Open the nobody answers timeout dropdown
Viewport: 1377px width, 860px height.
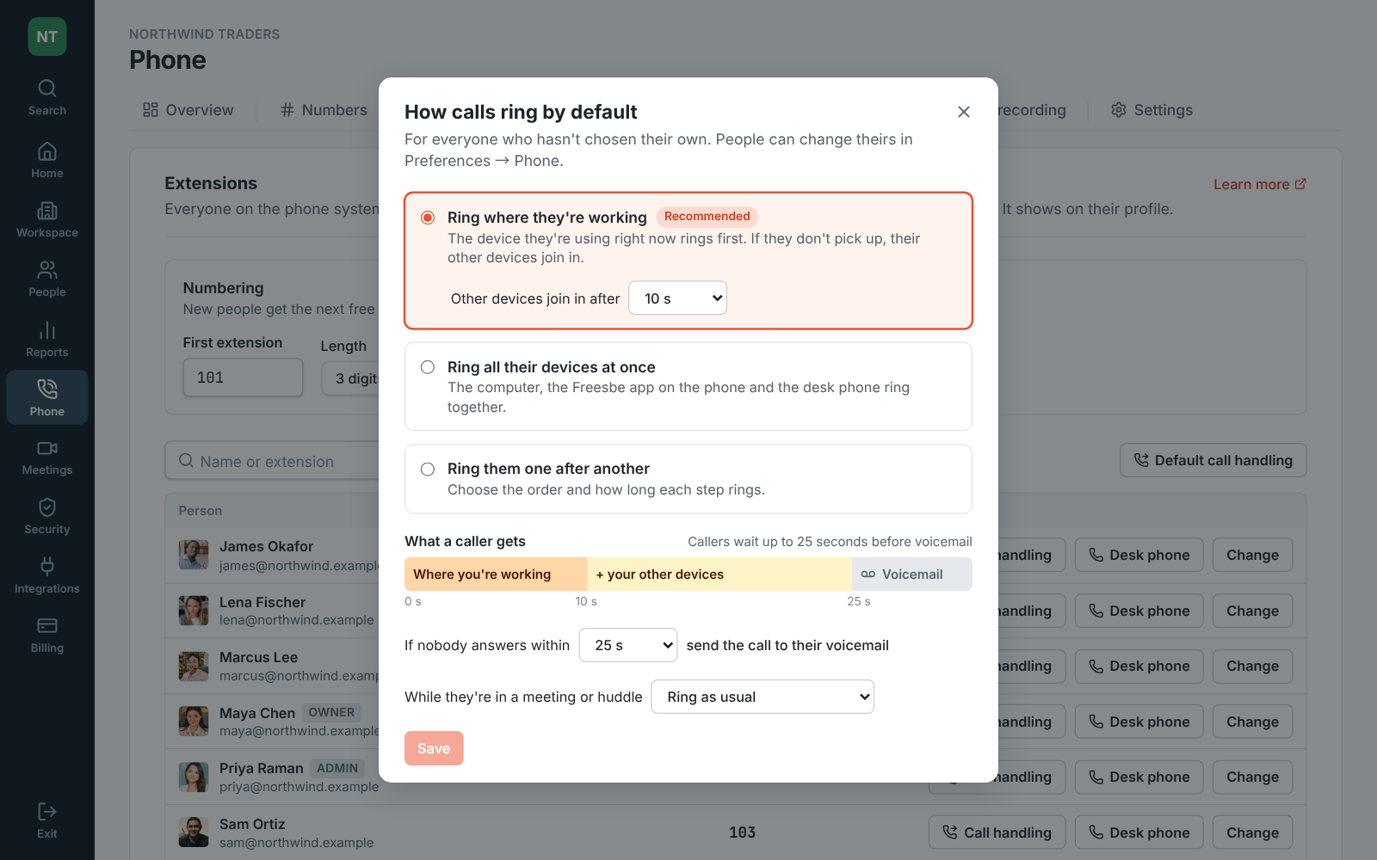point(628,645)
